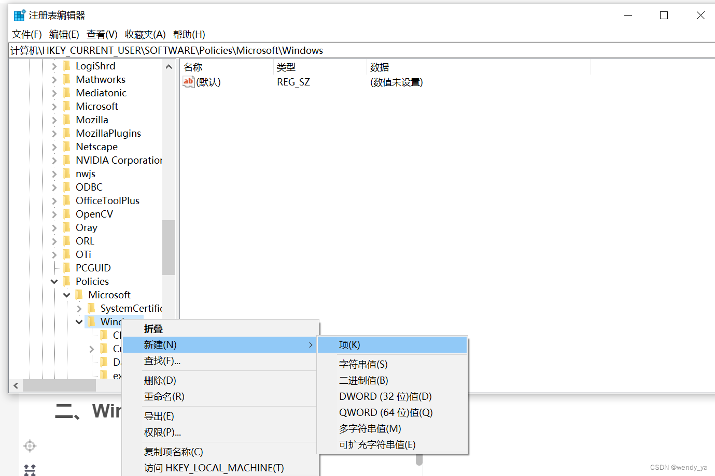Create new QWORD (64 位)值(Q)
715x476 pixels.
coord(392,412)
